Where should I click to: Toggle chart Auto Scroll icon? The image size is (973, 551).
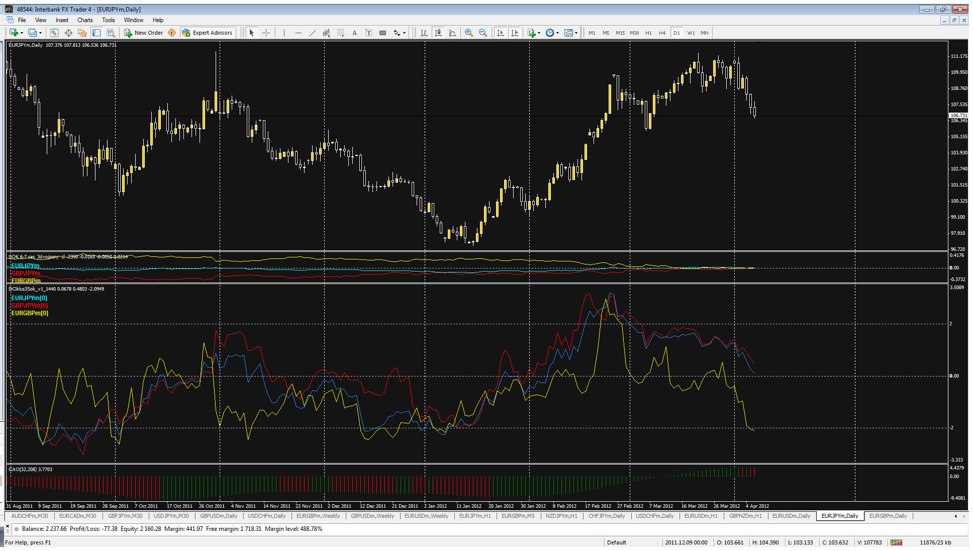tap(500, 33)
